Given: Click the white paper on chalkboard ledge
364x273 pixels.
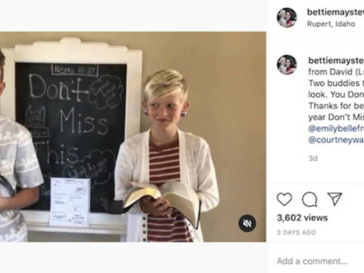Looking at the screenshot, I should 70,202.
